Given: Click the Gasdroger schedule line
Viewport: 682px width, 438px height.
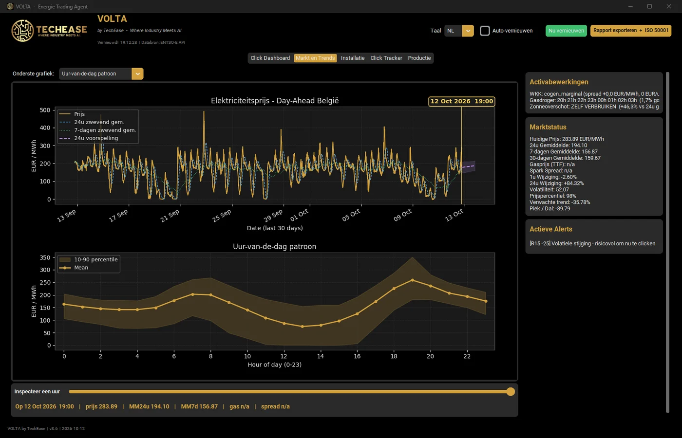Looking at the screenshot, I should (594, 100).
